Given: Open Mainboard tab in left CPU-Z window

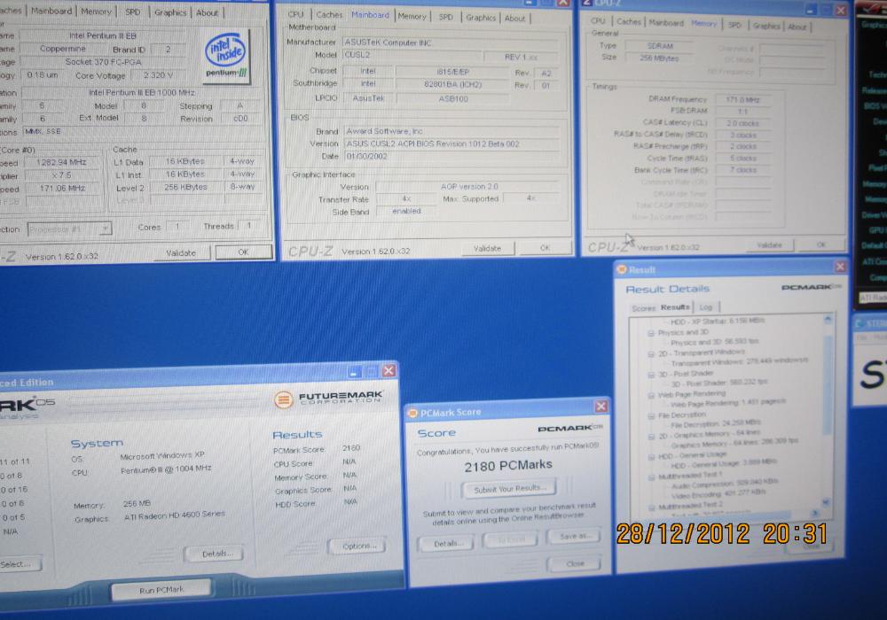Looking at the screenshot, I should click(x=51, y=11).
